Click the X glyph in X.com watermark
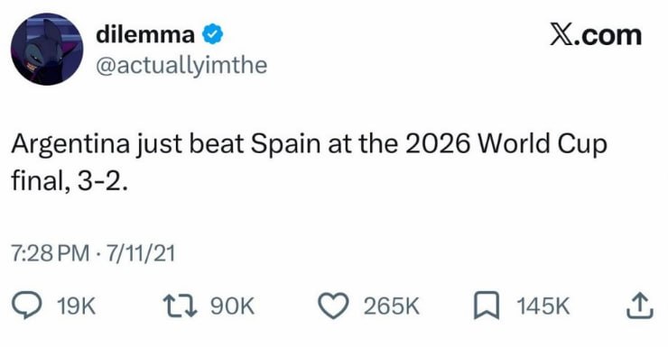Image resolution: width=668 pixels, height=347 pixels. [x=560, y=35]
